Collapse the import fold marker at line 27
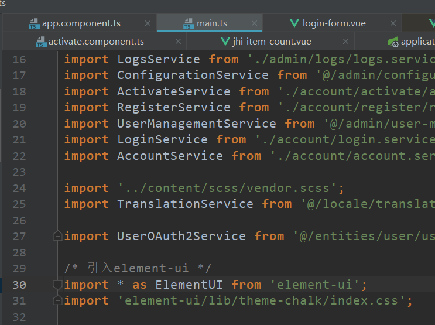Viewport: 435px width, 325px height. 57,236
